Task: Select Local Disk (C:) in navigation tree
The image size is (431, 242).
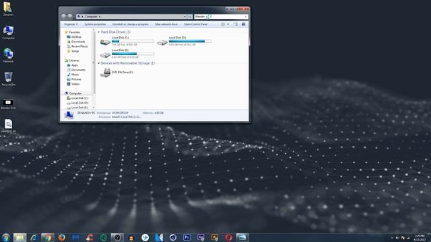Action: (x=77, y=98)
